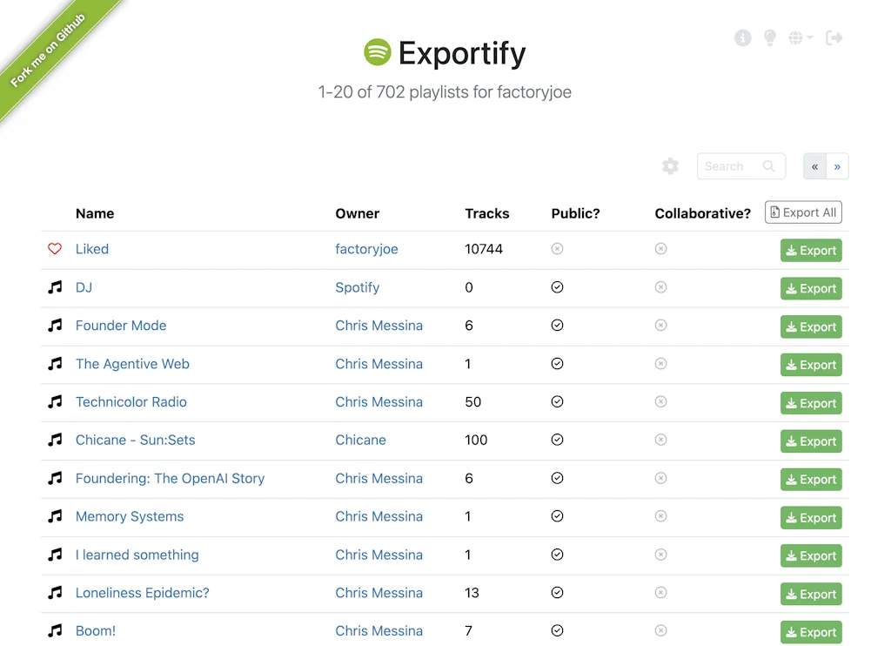Click the Spotify logo beside Exportify title
The width and height of the screenshot is (891, 646).
[376, 52]
